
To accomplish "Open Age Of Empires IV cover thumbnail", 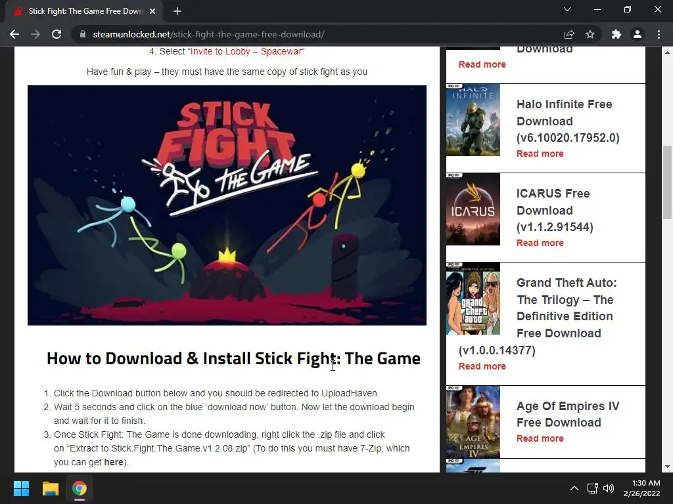I will coord(473,422).
